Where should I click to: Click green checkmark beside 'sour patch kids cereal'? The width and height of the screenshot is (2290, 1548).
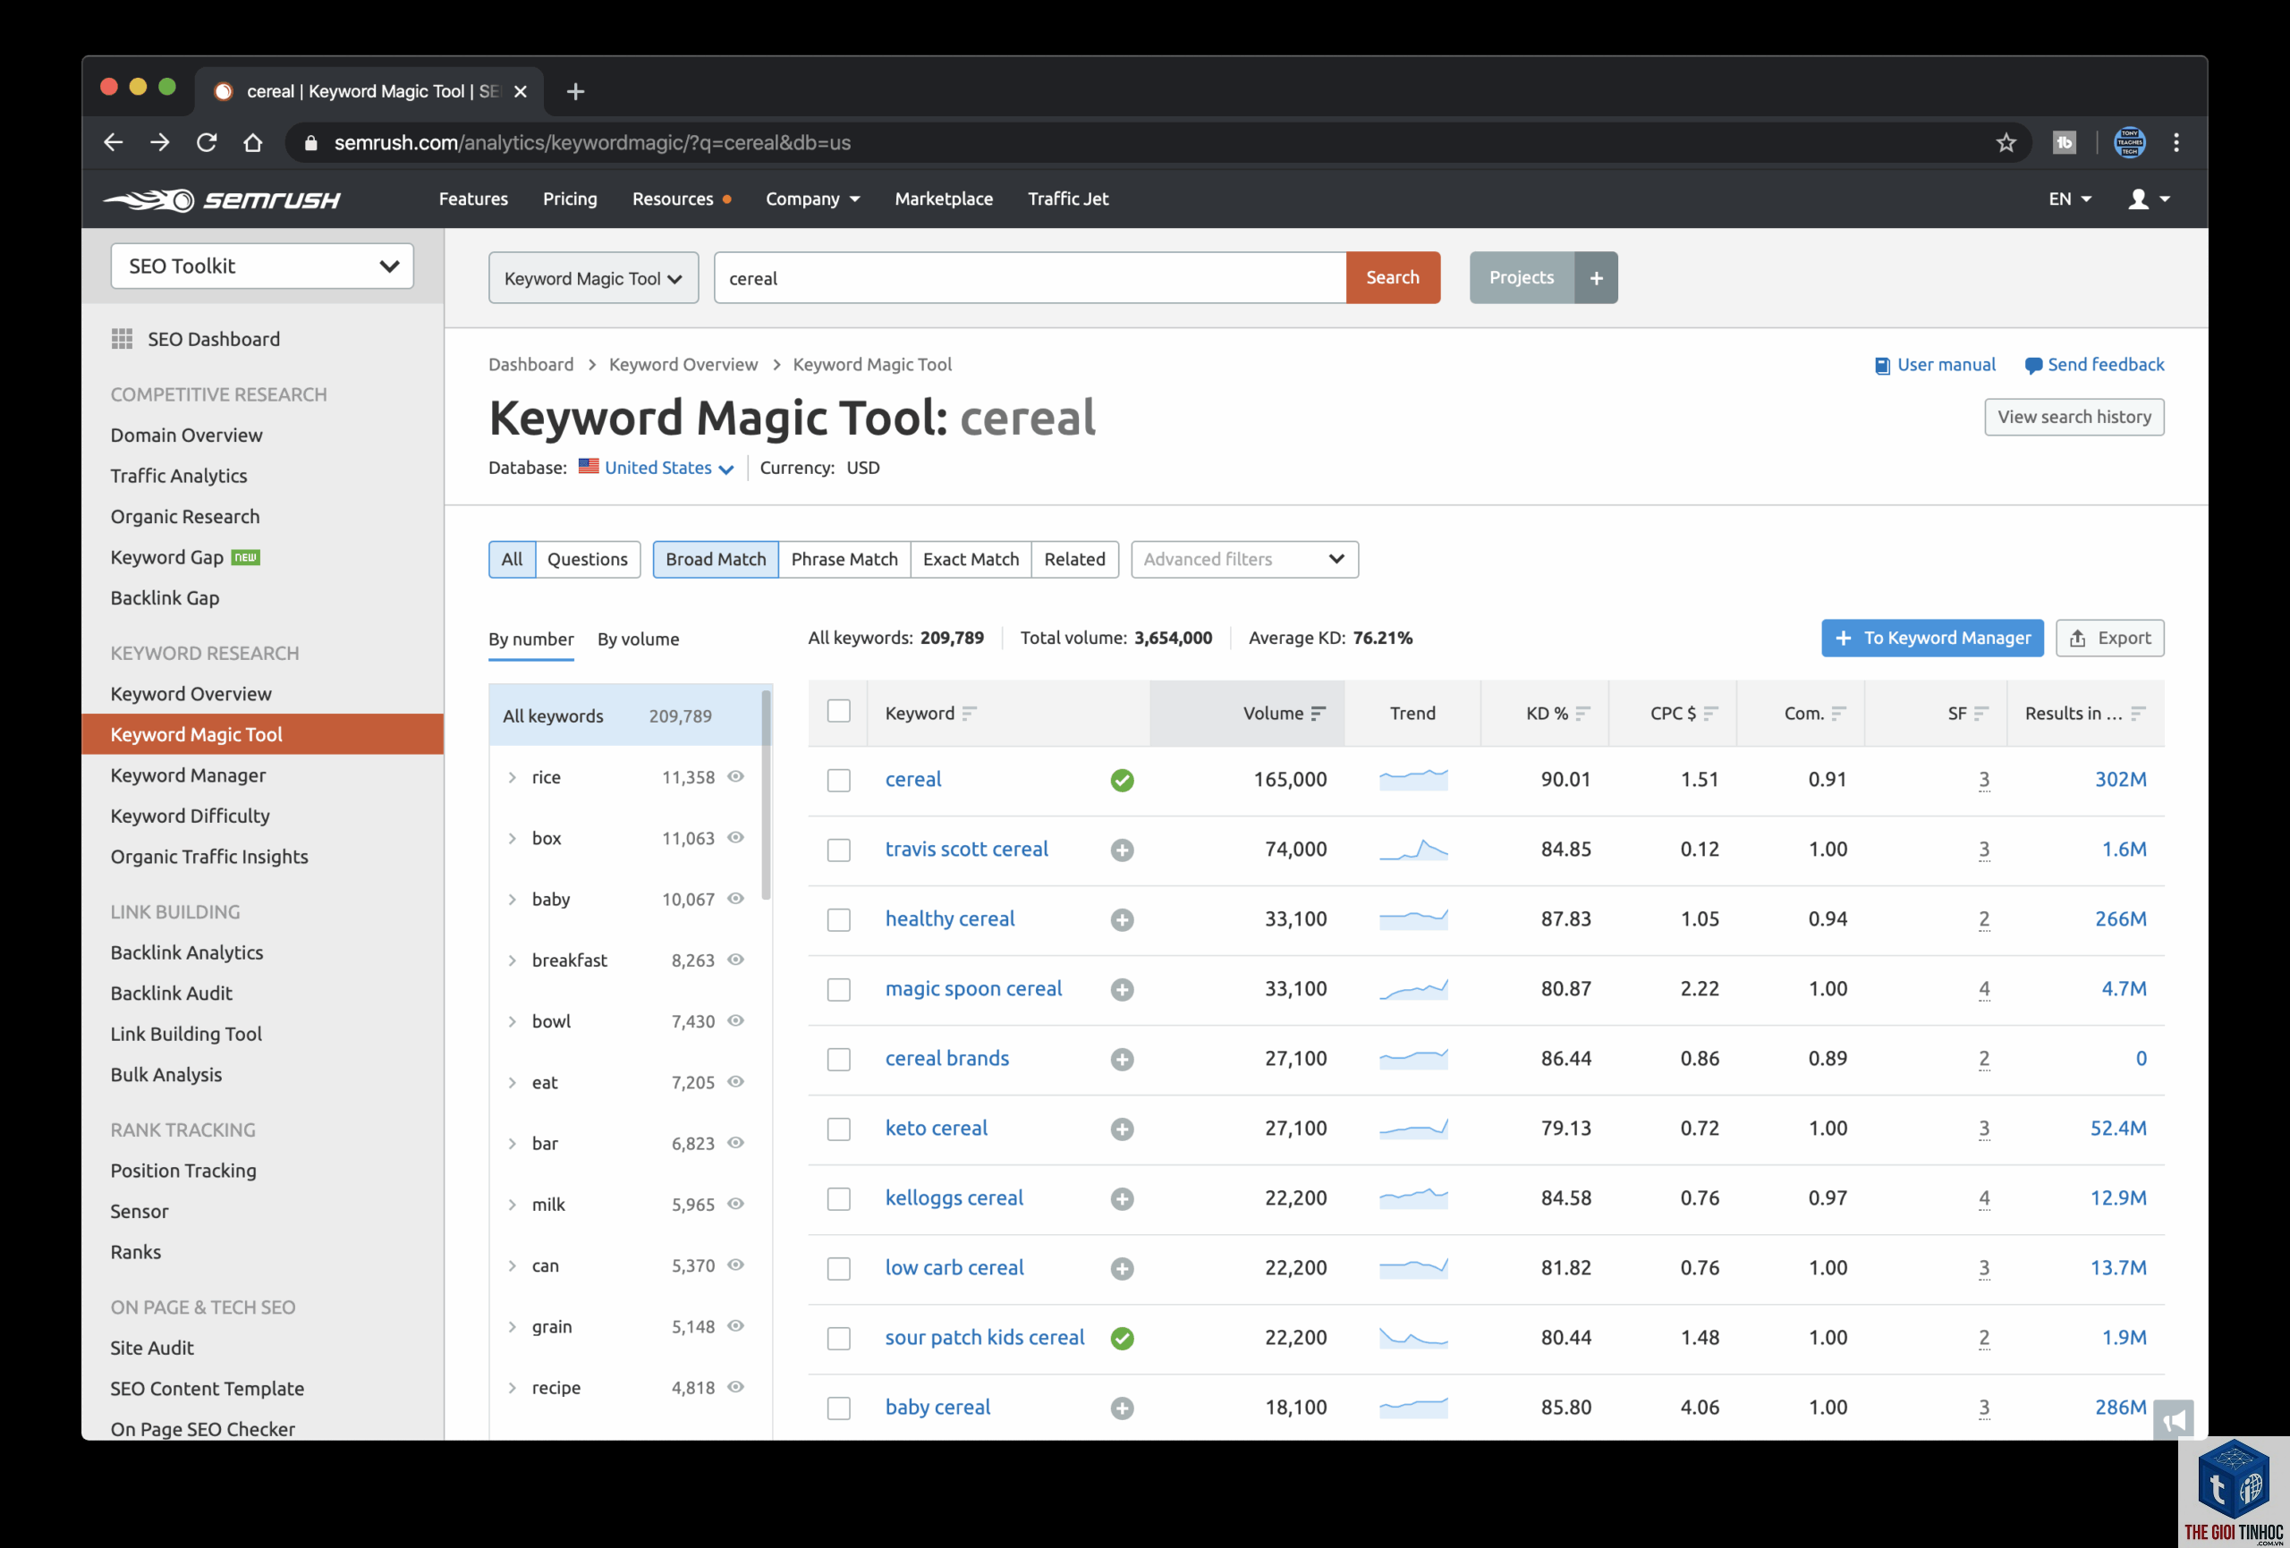pyautogui.click(x=1122, y=1338)
